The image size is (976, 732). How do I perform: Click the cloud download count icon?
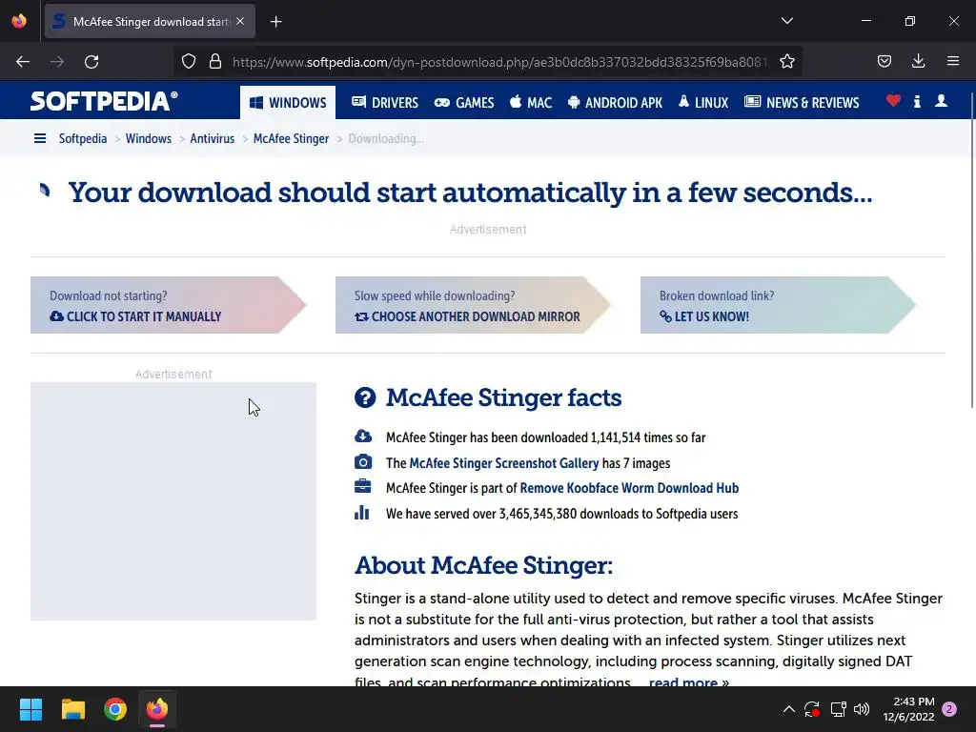[x=363, y=437]
